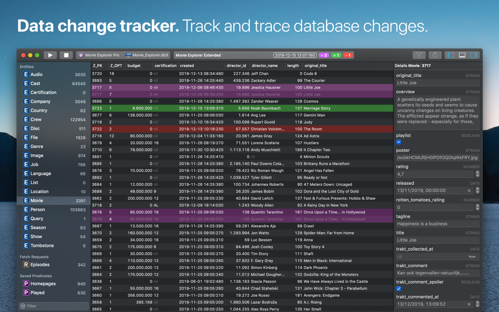Click Movie_Explorer.db3 in path bar
Screen dimensions: 499x312
pyautogui.click(x=147, y=55)
